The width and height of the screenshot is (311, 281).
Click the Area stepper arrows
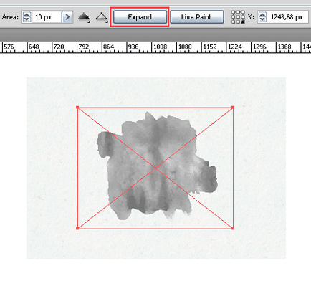tap(27, 17)
